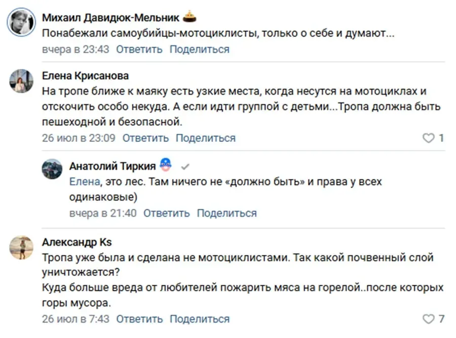Open Александр Ks's profile avatar
The image size is (456, 338).
click(21, 247)
